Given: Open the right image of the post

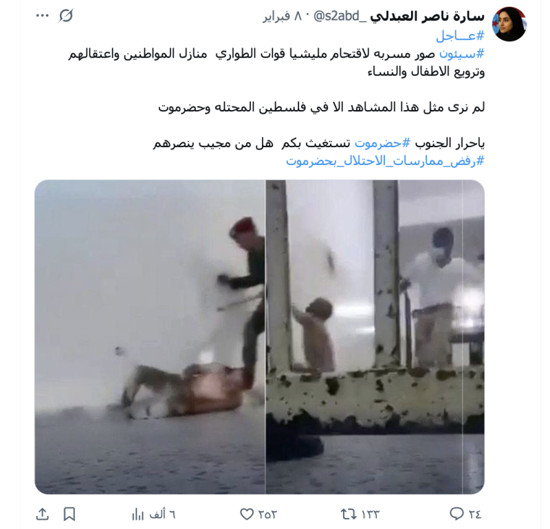Looking at the screenshot, I should (x=375, y=337).
